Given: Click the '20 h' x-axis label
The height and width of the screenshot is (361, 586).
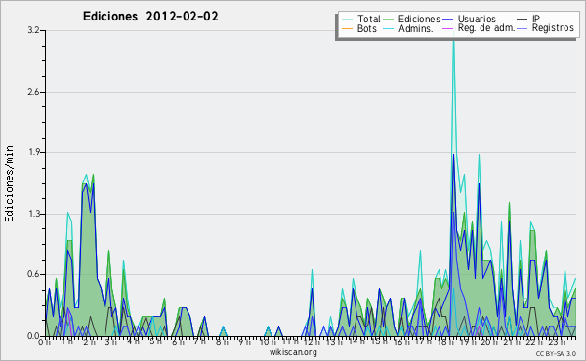Looking at the screenshot, I should click(x=489, y=341).
